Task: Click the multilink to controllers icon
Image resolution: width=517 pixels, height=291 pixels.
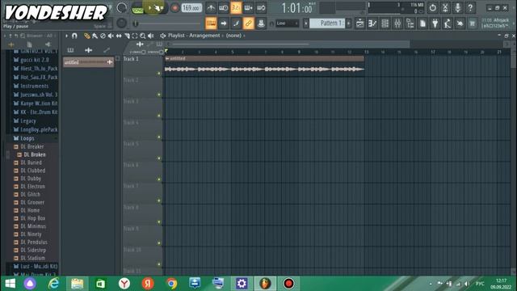Action: coord(261,23)
